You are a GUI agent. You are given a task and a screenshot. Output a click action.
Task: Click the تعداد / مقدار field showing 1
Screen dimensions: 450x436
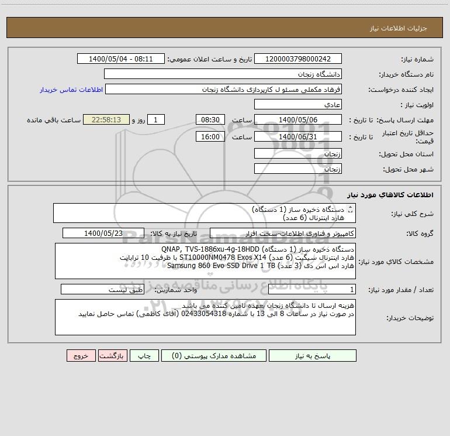coord(312,290)
